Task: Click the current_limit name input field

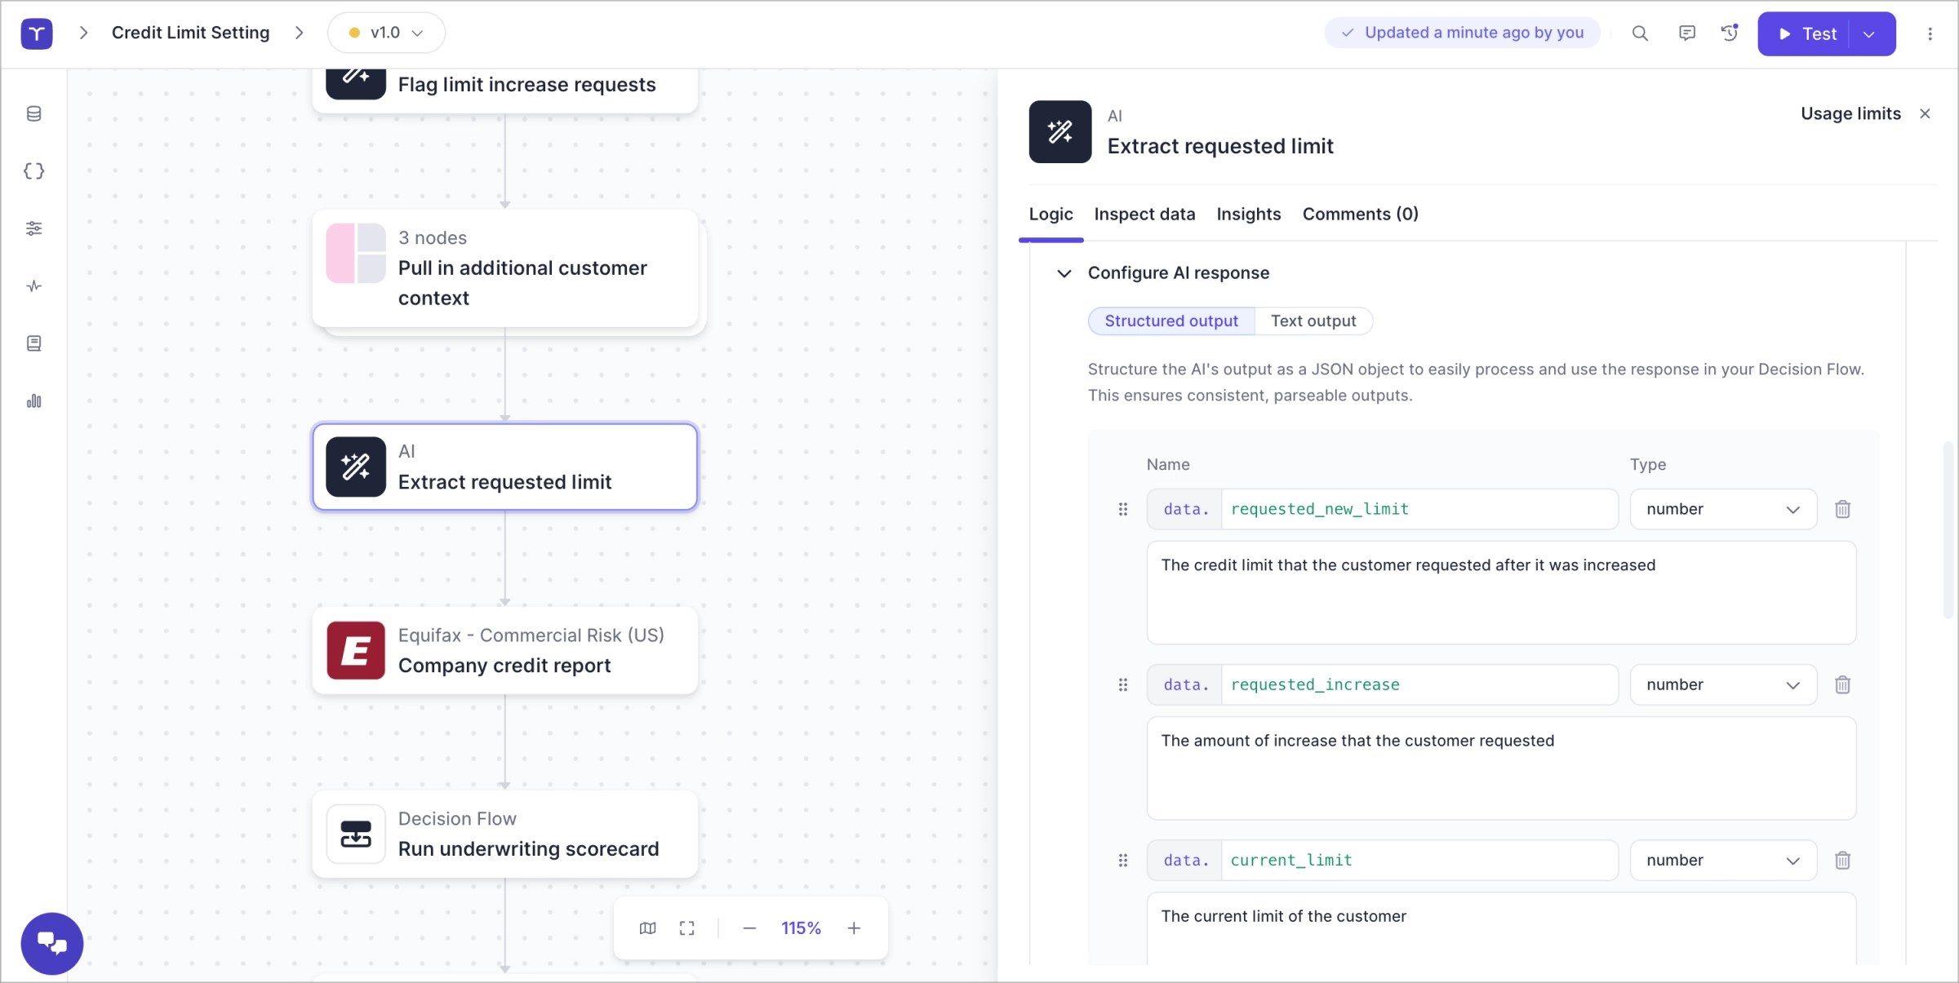Action: click(1419, 861)
